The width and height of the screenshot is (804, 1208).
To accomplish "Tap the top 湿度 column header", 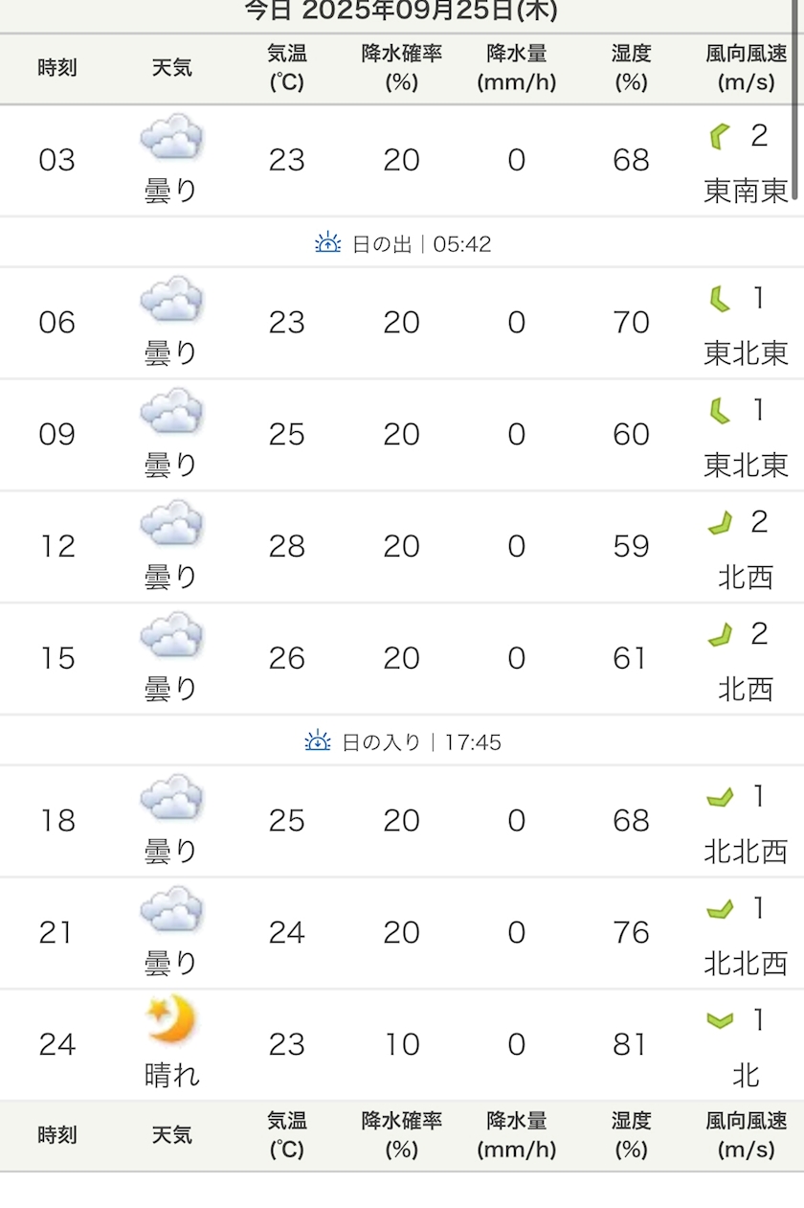I will [631, 68].
